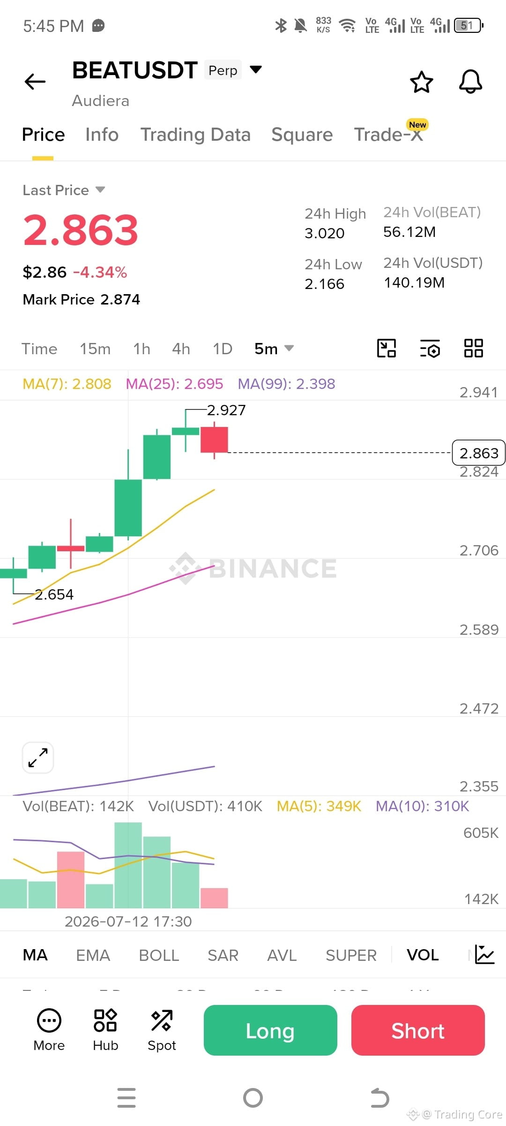This screenshot has height=1126, width=506.
Task: Tap the back arrow icon
Action: 35,82
